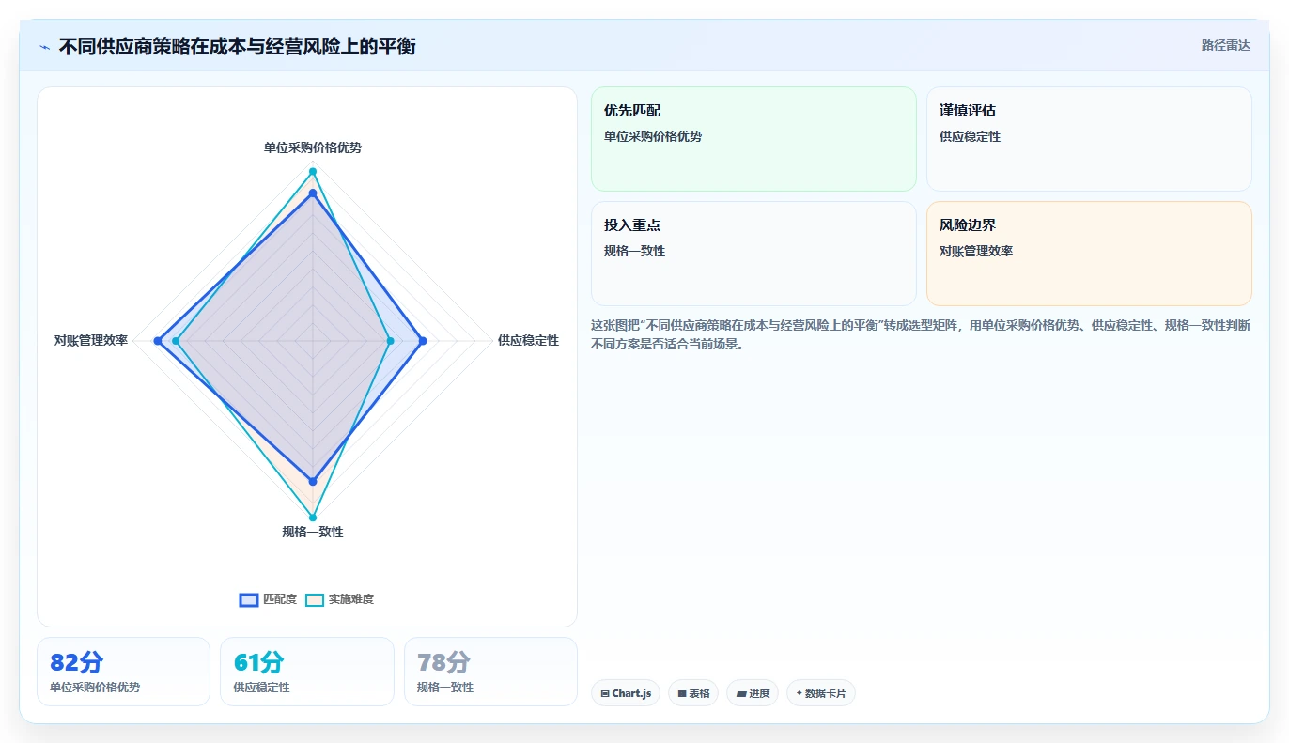Viewport: 1289px width, 743px height.
Task: Click the 78分 score card
Action: 490,672
